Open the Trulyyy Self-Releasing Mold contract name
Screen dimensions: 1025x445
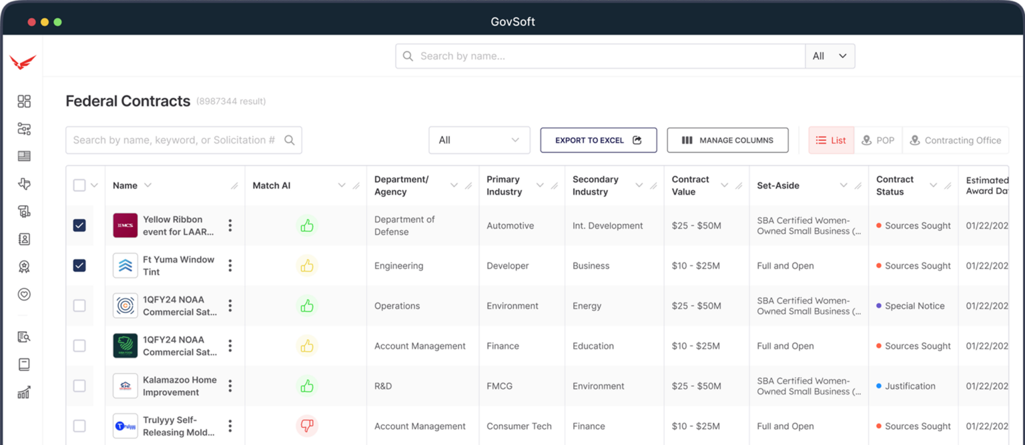[x=179, y=426]
